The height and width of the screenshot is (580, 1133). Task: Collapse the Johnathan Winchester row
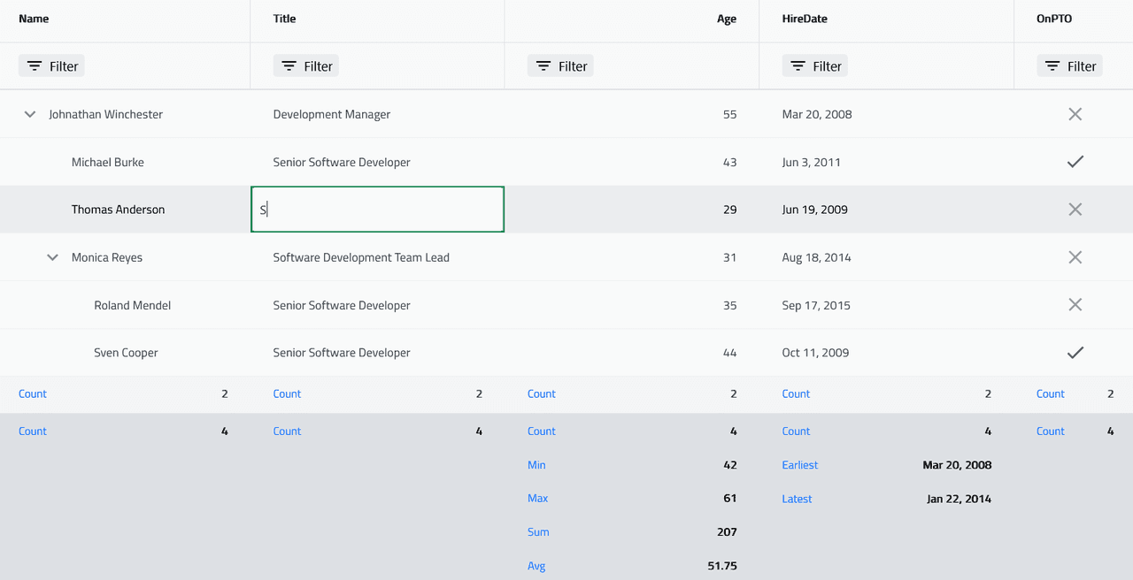click(x=30, y=114)
